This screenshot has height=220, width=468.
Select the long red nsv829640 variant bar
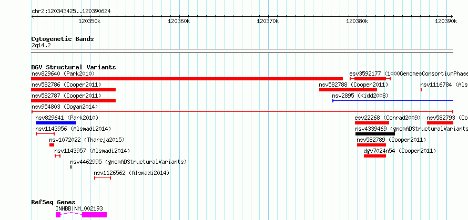pyautogui.click(x=187, y=79)
